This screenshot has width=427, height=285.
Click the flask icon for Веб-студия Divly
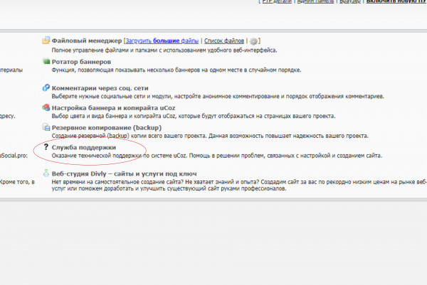pyautogui.click(x=46, y=173)
